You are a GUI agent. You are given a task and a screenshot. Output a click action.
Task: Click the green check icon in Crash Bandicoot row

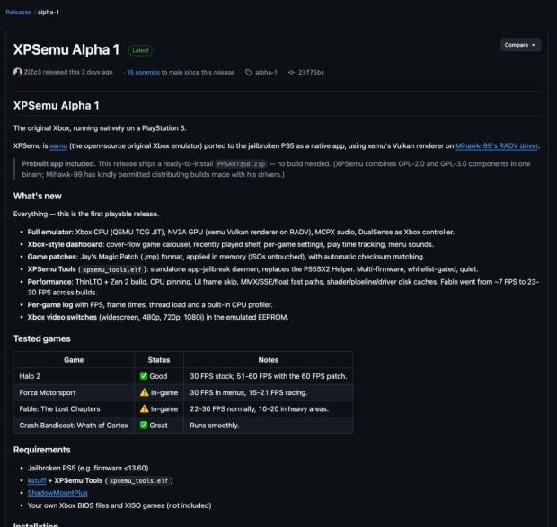[144, 425]
